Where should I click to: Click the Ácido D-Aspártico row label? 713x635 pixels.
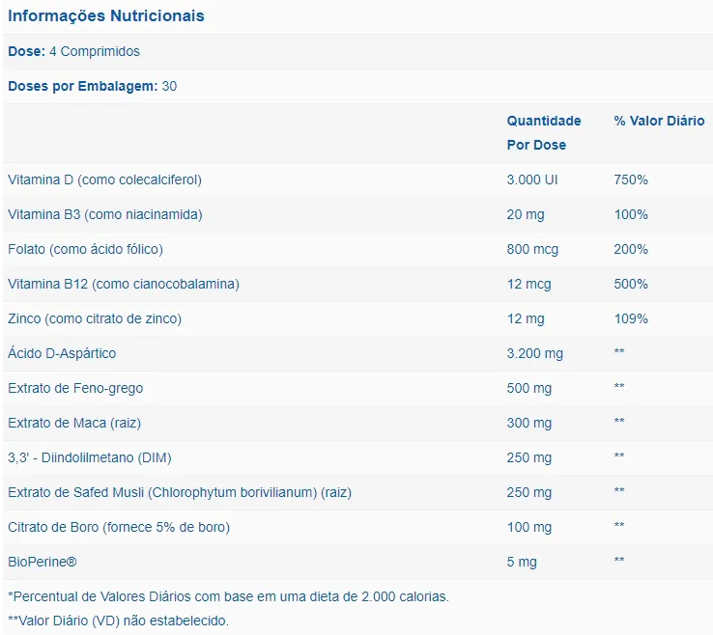click(x=62, y=353)
